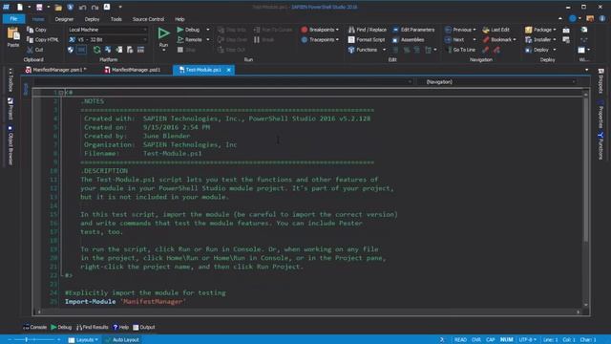Image resolution: width=611 pixels, height=344 pixels.
Task: Open the Go To Line command
Action: 460,50
